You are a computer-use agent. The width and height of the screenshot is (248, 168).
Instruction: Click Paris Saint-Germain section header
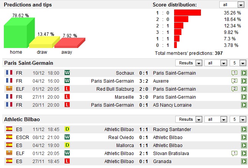29,63
